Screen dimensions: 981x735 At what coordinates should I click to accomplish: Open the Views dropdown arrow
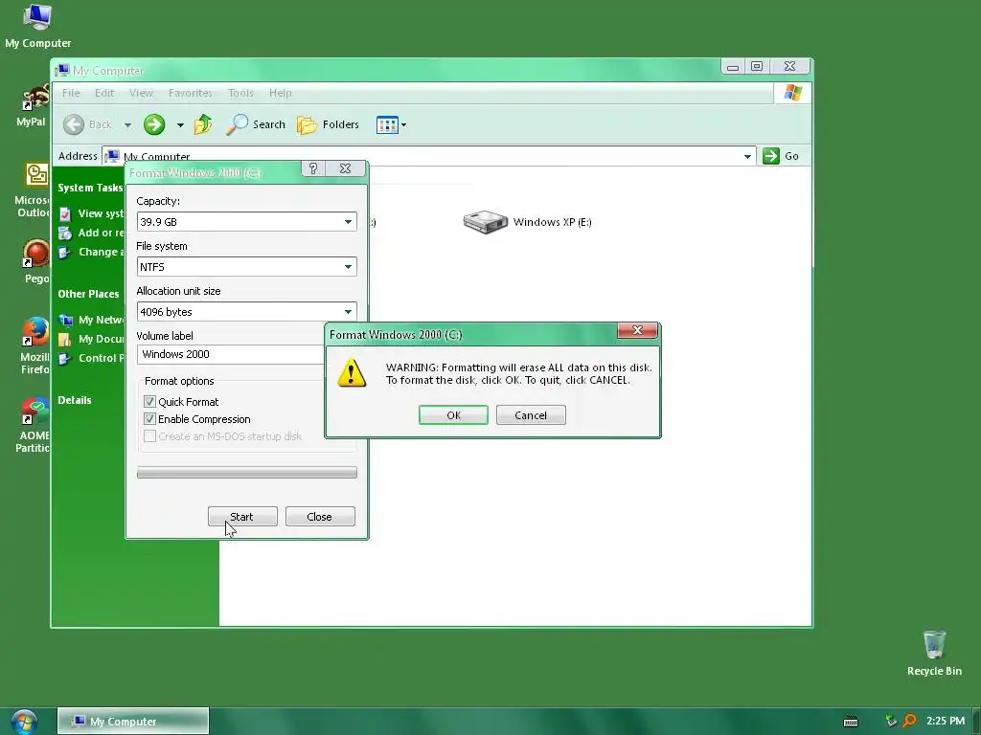pyautogui.click(x=403, y=125)
